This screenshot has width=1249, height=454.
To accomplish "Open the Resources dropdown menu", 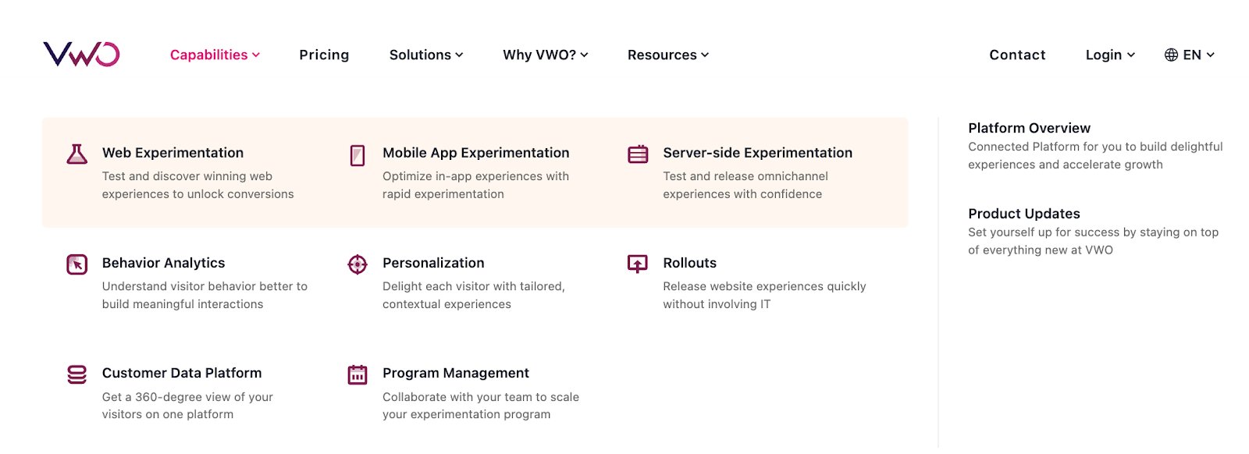I will (x=668, y=55).
